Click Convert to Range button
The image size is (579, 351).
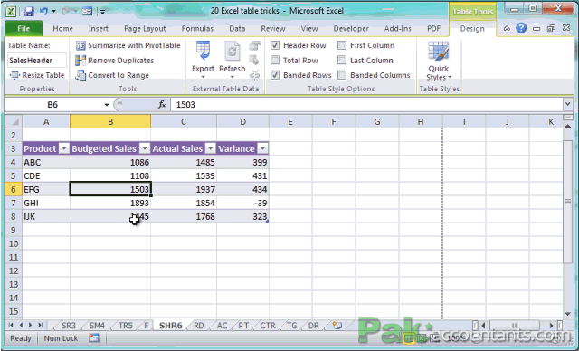click(x=112, y=75)
